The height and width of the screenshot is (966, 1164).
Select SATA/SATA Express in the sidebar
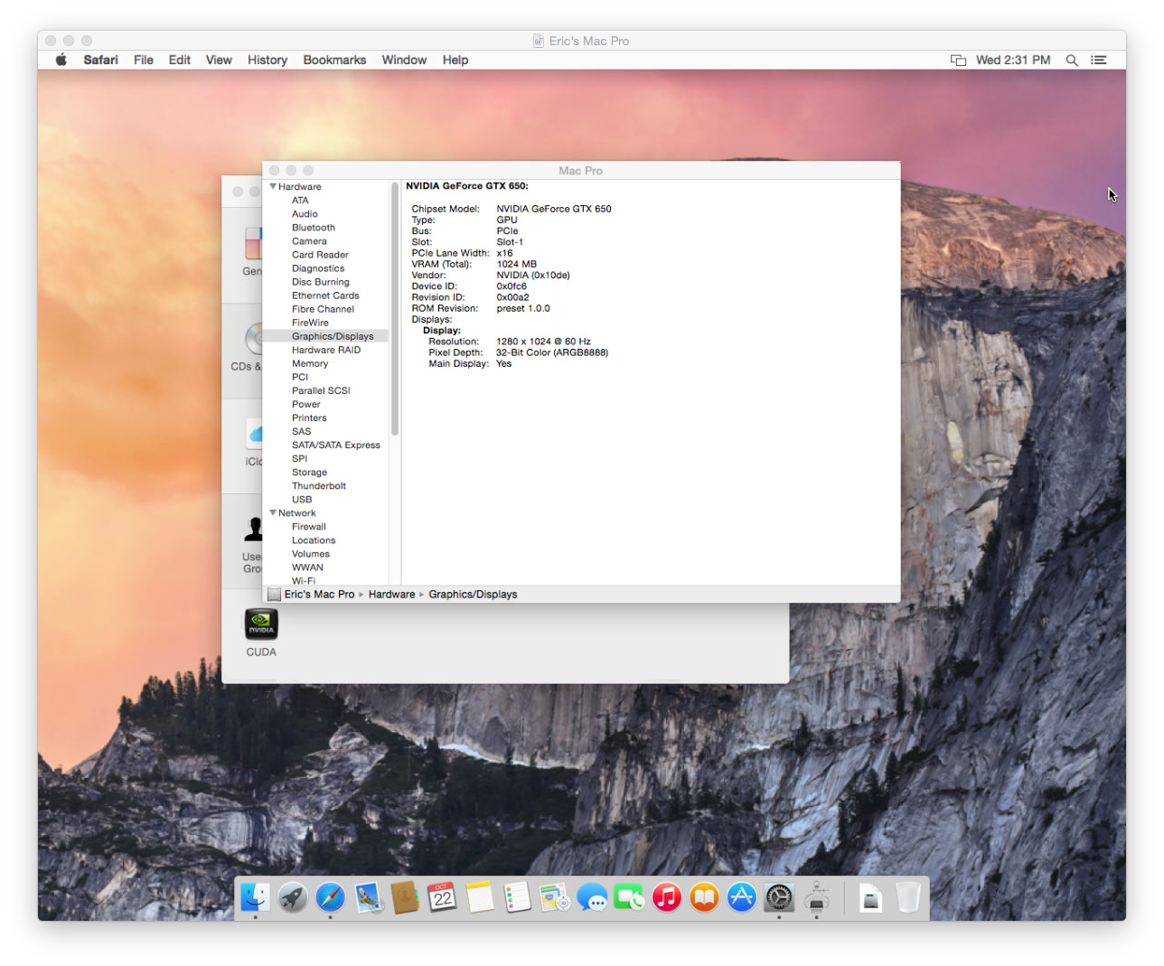[x=336, y=445]
